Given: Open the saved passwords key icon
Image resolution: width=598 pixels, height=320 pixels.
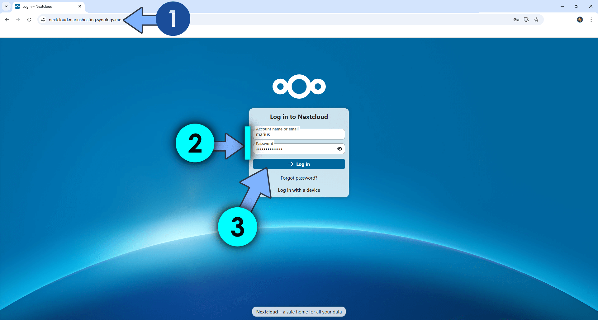Looking at the screenshot, I should pos(516,20).
